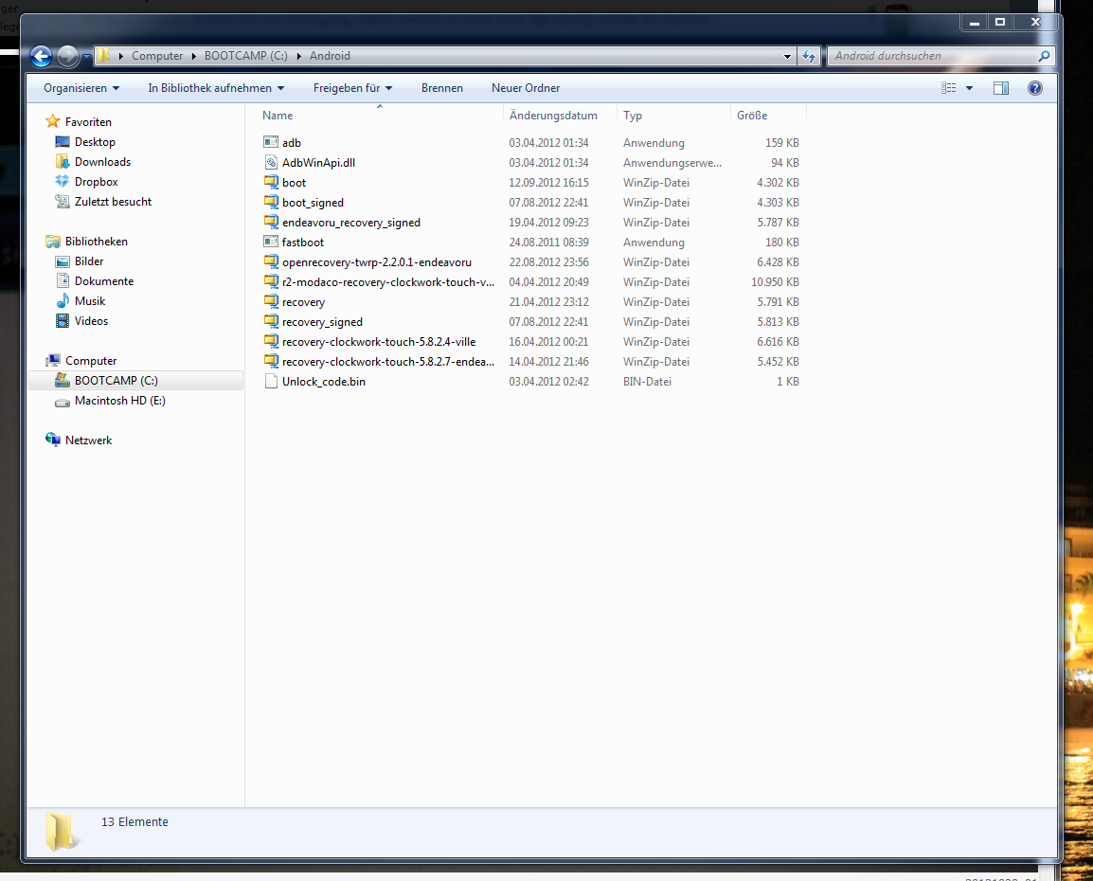Click 'Anwendungserwe...' type of AdbWinApi.dll

pos(672,163)
